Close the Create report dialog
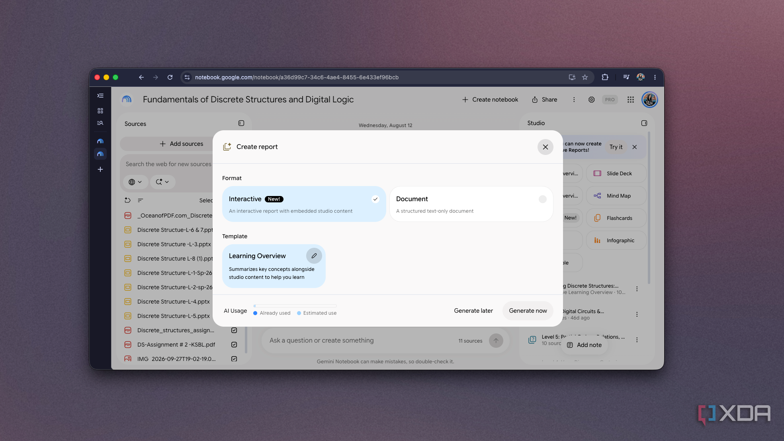 click(545, 147)
